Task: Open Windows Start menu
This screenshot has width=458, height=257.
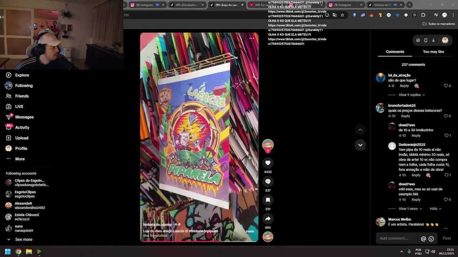Action: pyautogui.click(x=8, y=252)
